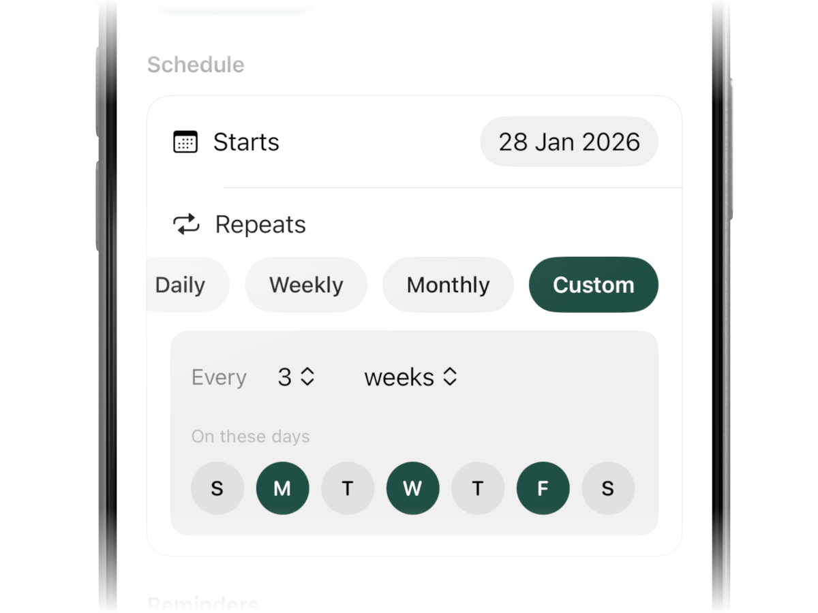Select the Monthly repeat option
818x613 pixels.
point(448,285)
